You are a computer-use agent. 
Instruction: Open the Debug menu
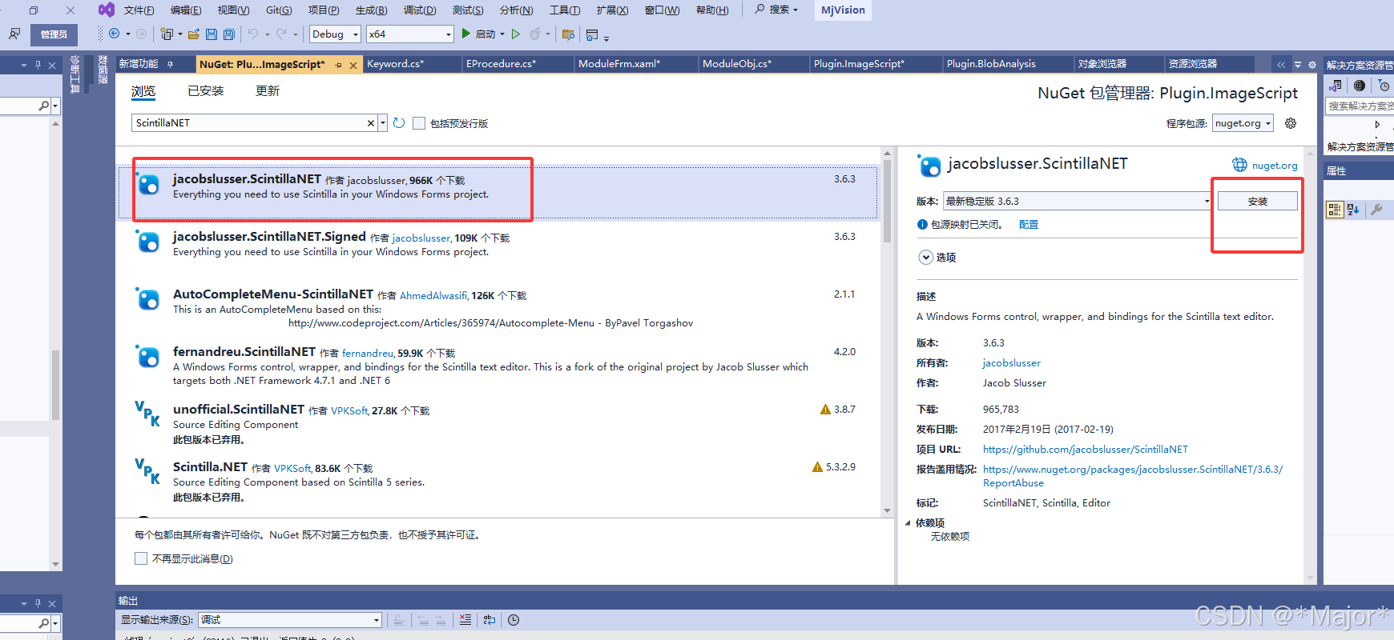420,10
